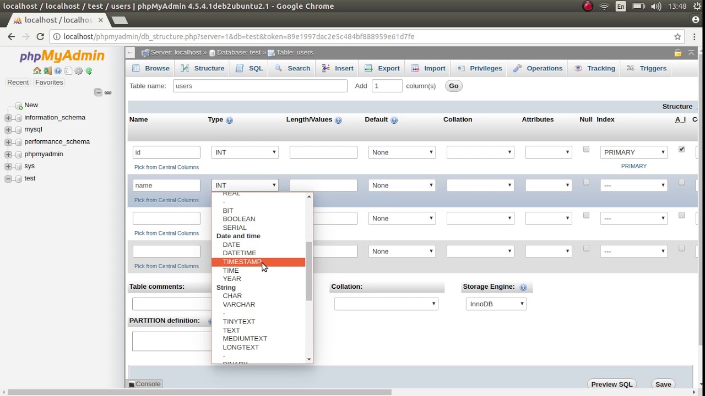
Task: Collapse top panel with the arrow icon
Action: point(691,53)
